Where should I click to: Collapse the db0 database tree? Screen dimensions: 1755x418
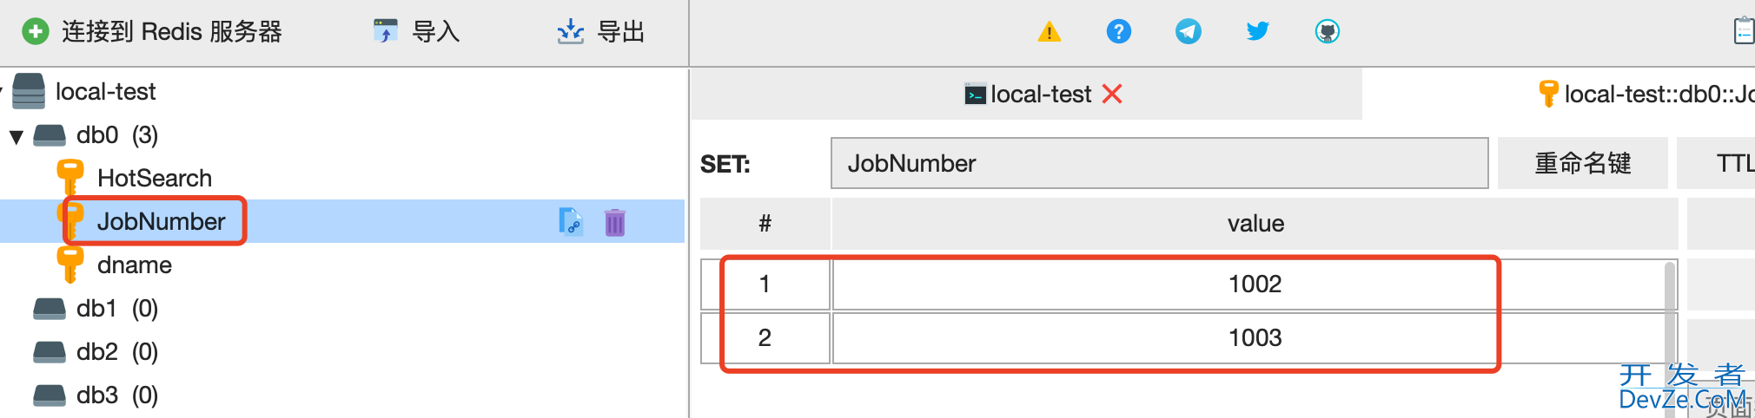(x=16, y=136)
